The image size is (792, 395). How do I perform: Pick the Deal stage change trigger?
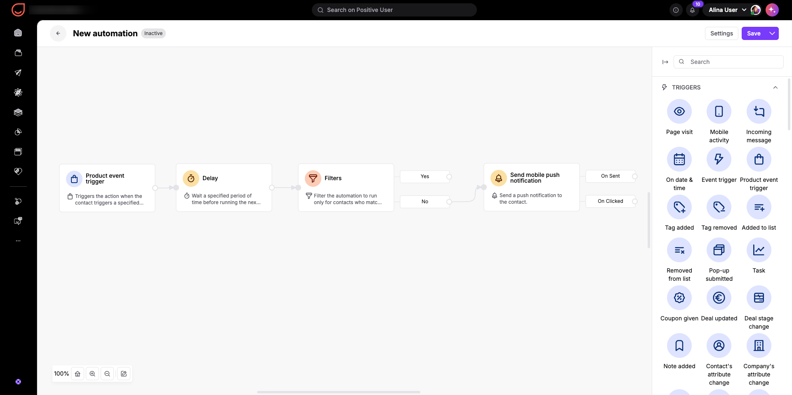click(759, 298)
